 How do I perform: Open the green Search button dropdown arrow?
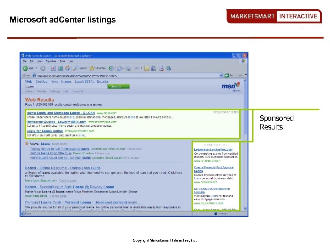pos(127,86)
